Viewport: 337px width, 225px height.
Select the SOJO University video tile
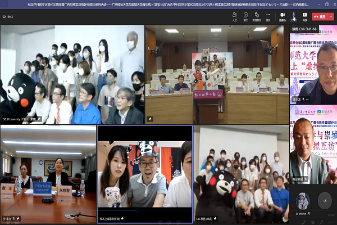[x=71, y=74]
